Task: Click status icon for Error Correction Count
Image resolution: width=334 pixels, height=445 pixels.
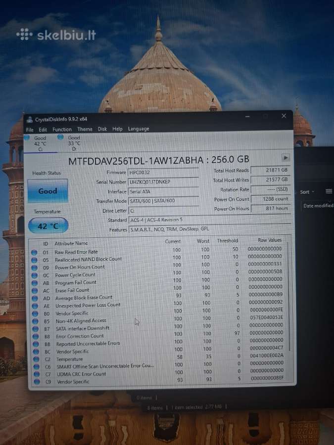Action: coord(36,337)
